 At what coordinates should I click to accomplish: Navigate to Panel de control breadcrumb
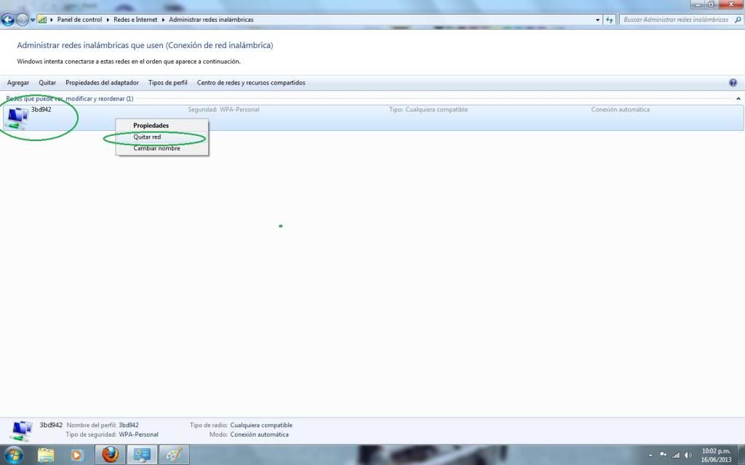tap(79, 20)
